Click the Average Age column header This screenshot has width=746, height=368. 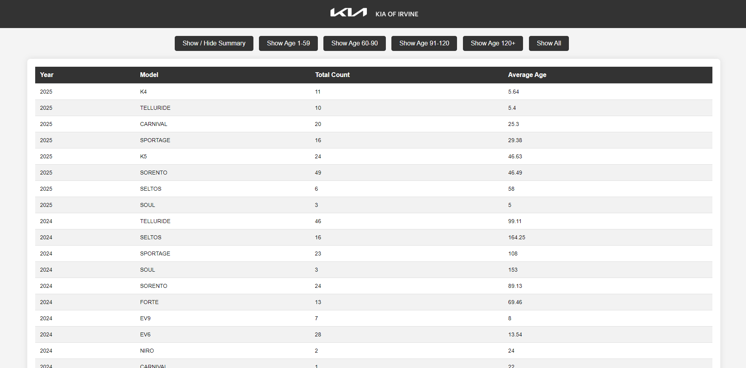click(527, 75)
